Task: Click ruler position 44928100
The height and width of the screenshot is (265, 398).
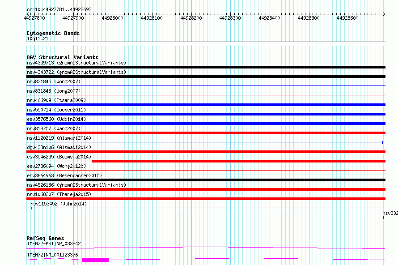Action: tap(152, 18)
